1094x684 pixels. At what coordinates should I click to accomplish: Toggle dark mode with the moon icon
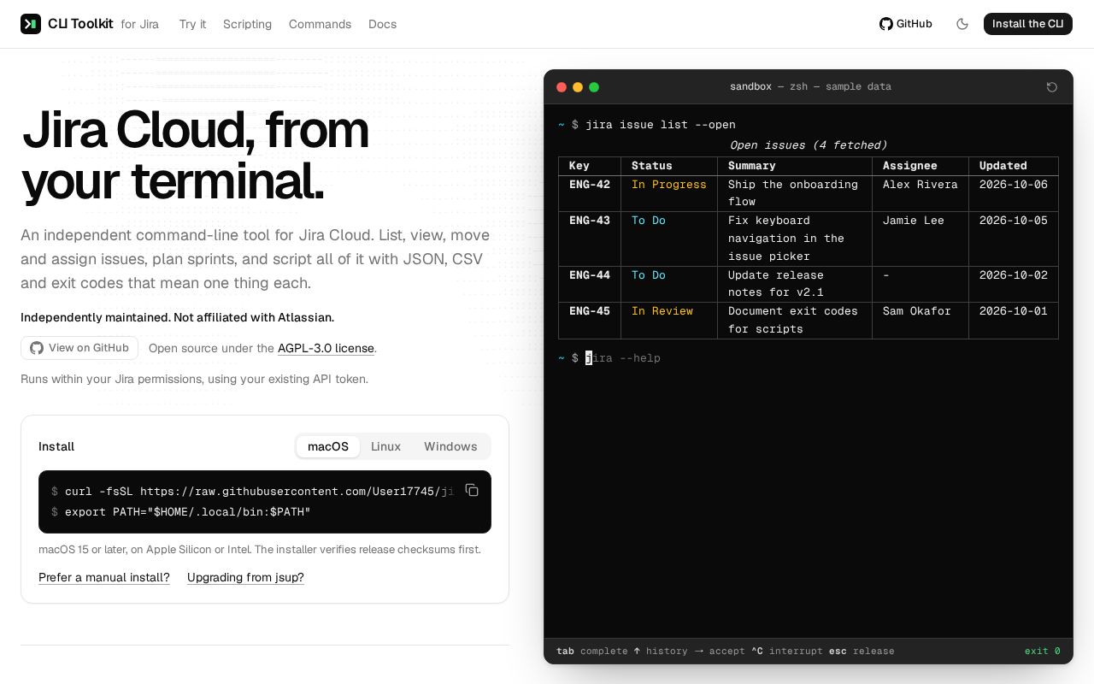click(x=962, y=24)
